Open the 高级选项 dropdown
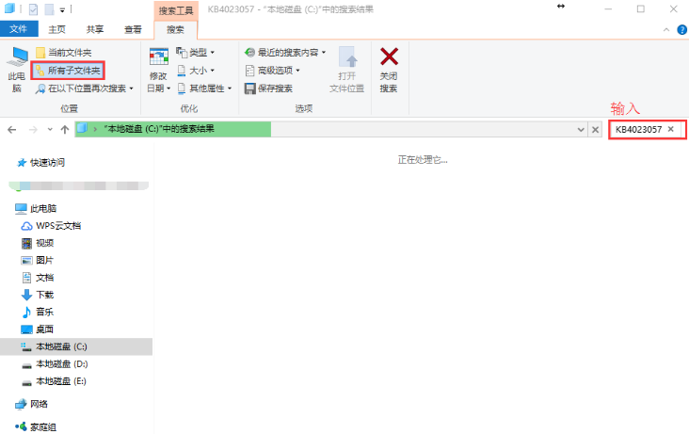This screenshot has width=689, height=434. (x=273, y=71)
